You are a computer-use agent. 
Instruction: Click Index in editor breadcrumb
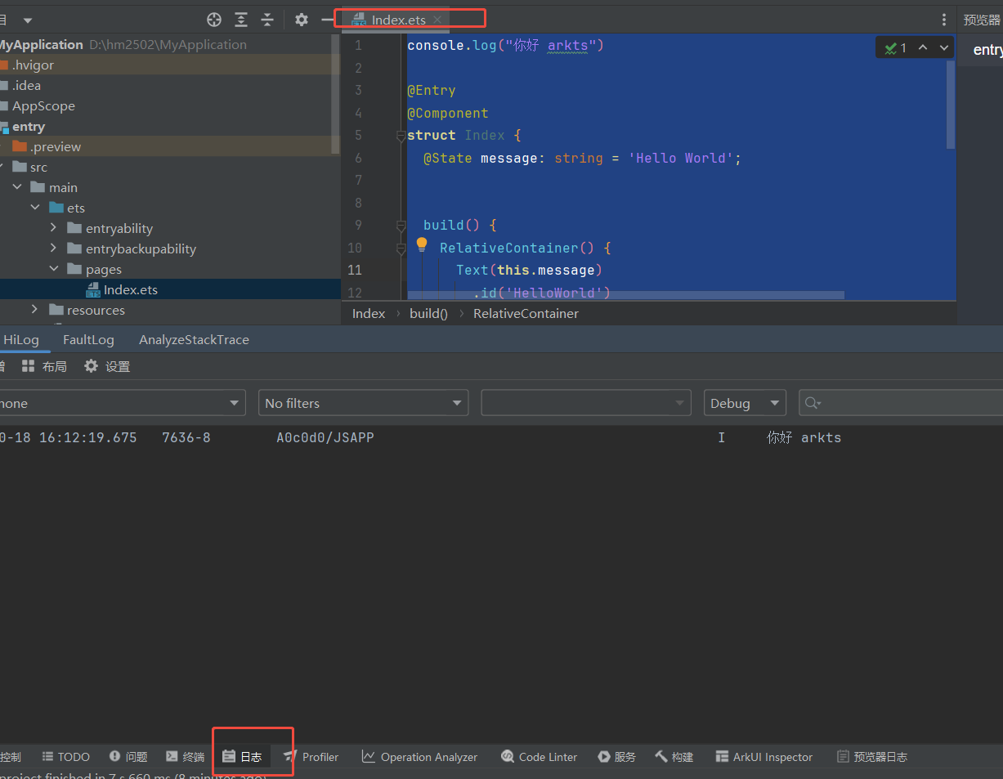point(369,313)
